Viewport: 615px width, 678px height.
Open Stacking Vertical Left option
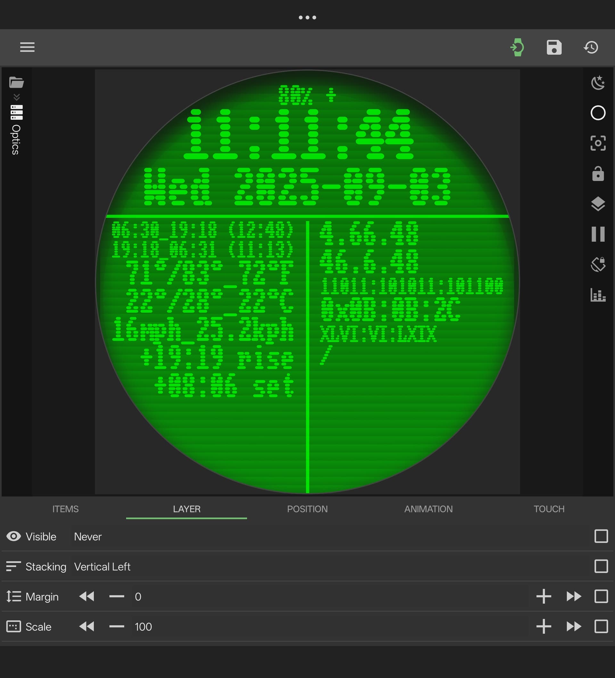[x=102, y=567]
